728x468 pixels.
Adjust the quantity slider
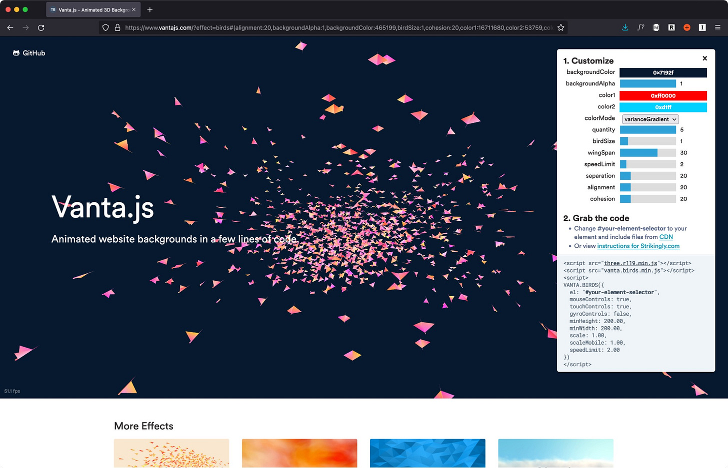click(648, 130)
